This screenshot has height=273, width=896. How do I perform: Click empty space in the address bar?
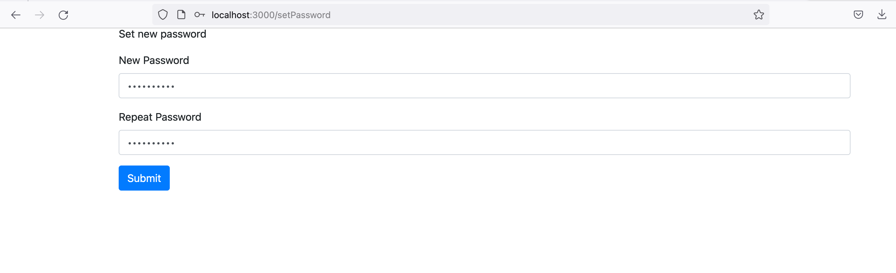pyautogui.click(x=522, y=15)
